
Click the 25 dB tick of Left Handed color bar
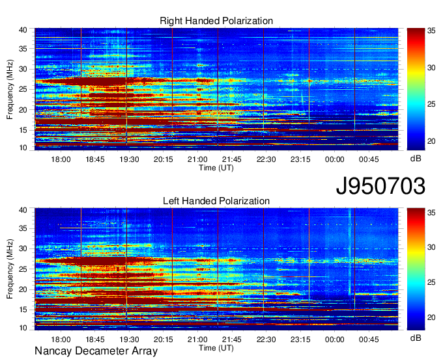coord(431,282)
